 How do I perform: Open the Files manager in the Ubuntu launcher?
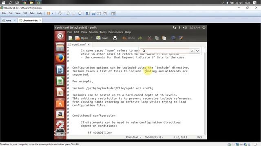(x=60, y=47)
